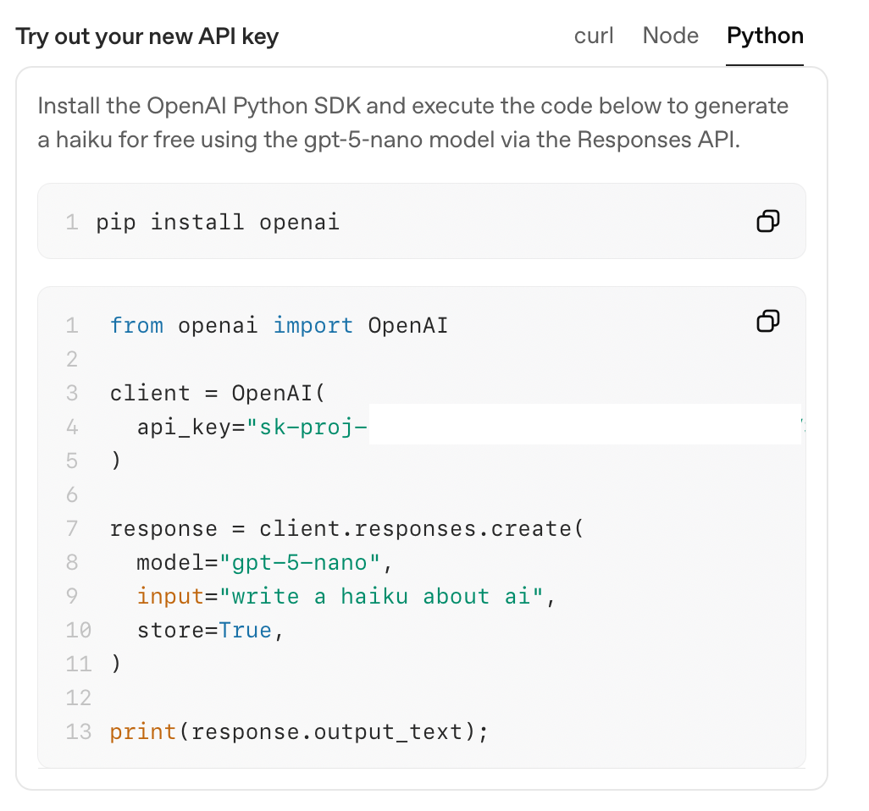Image resolution: width=869 pixels, height=811 pixels.
Task: Click line number 10 in code block
Action: 78,631
